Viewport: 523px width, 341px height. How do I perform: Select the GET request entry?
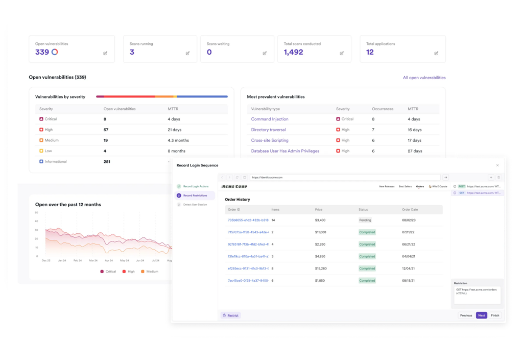click(x=478, y=193)
